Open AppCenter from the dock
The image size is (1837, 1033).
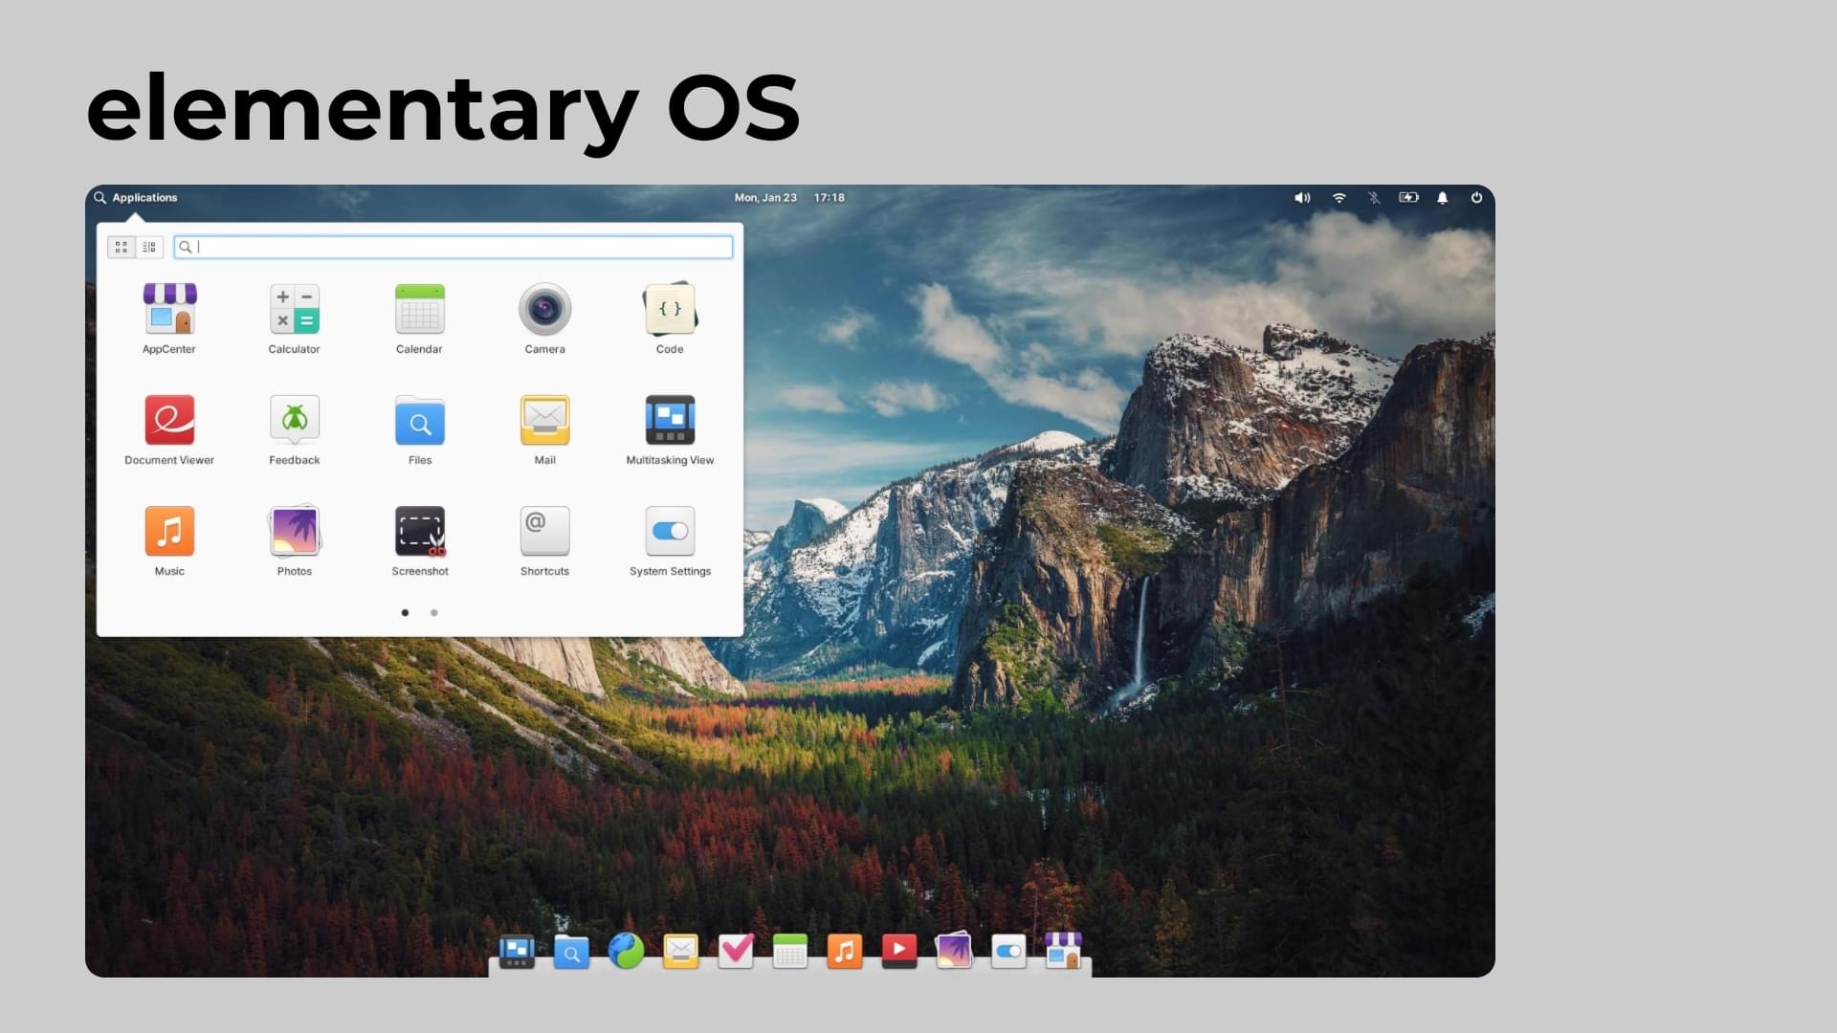(1063, 951)
